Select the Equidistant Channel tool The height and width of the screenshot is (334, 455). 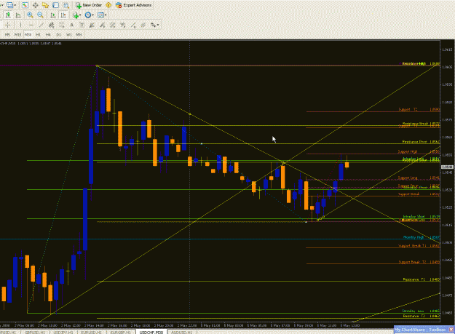pos(52,25)
